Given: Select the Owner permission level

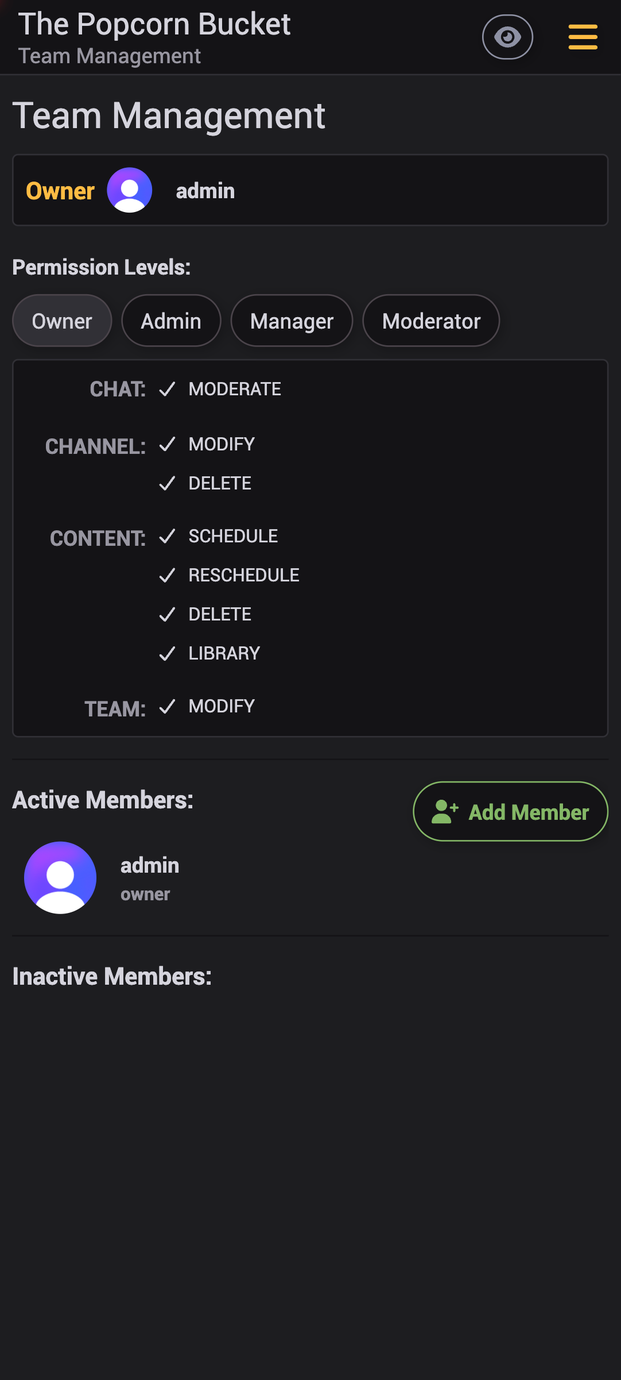Looking at the screenshot, I should point(62,321).
